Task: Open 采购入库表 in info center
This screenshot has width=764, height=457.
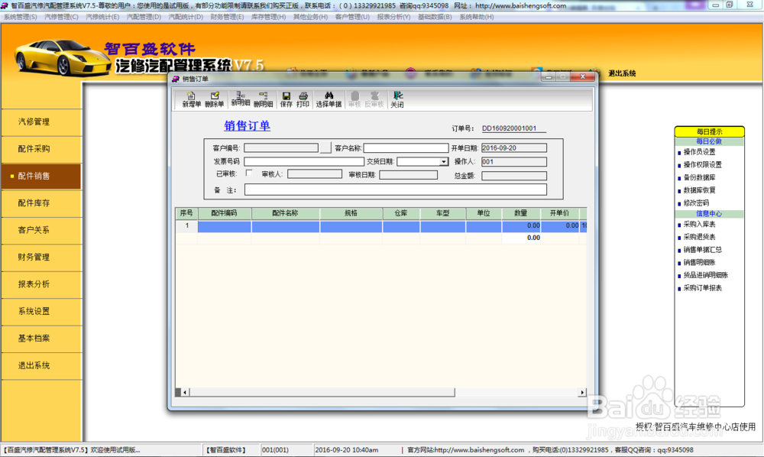Action: coord(699,224)
